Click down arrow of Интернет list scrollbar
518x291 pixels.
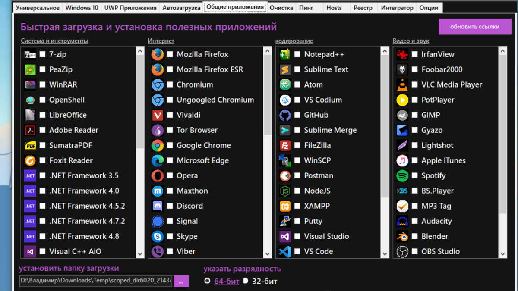(268, 254)
